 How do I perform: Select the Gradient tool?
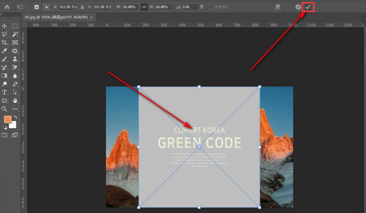[x=4, y=76]
